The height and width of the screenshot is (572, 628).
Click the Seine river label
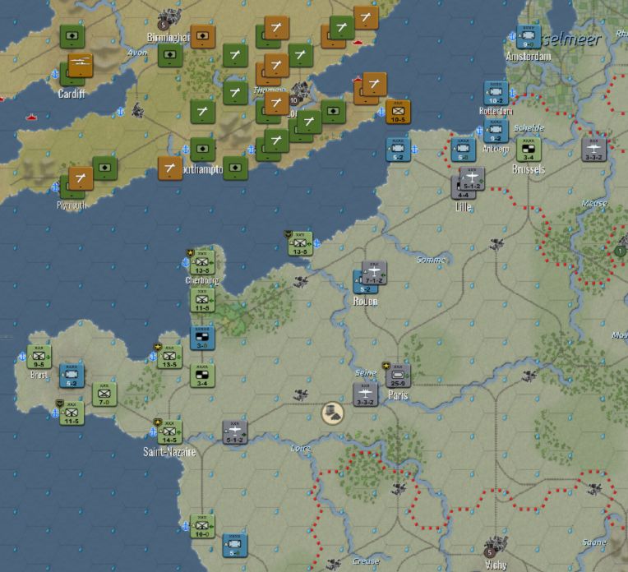tap(366, 373)
